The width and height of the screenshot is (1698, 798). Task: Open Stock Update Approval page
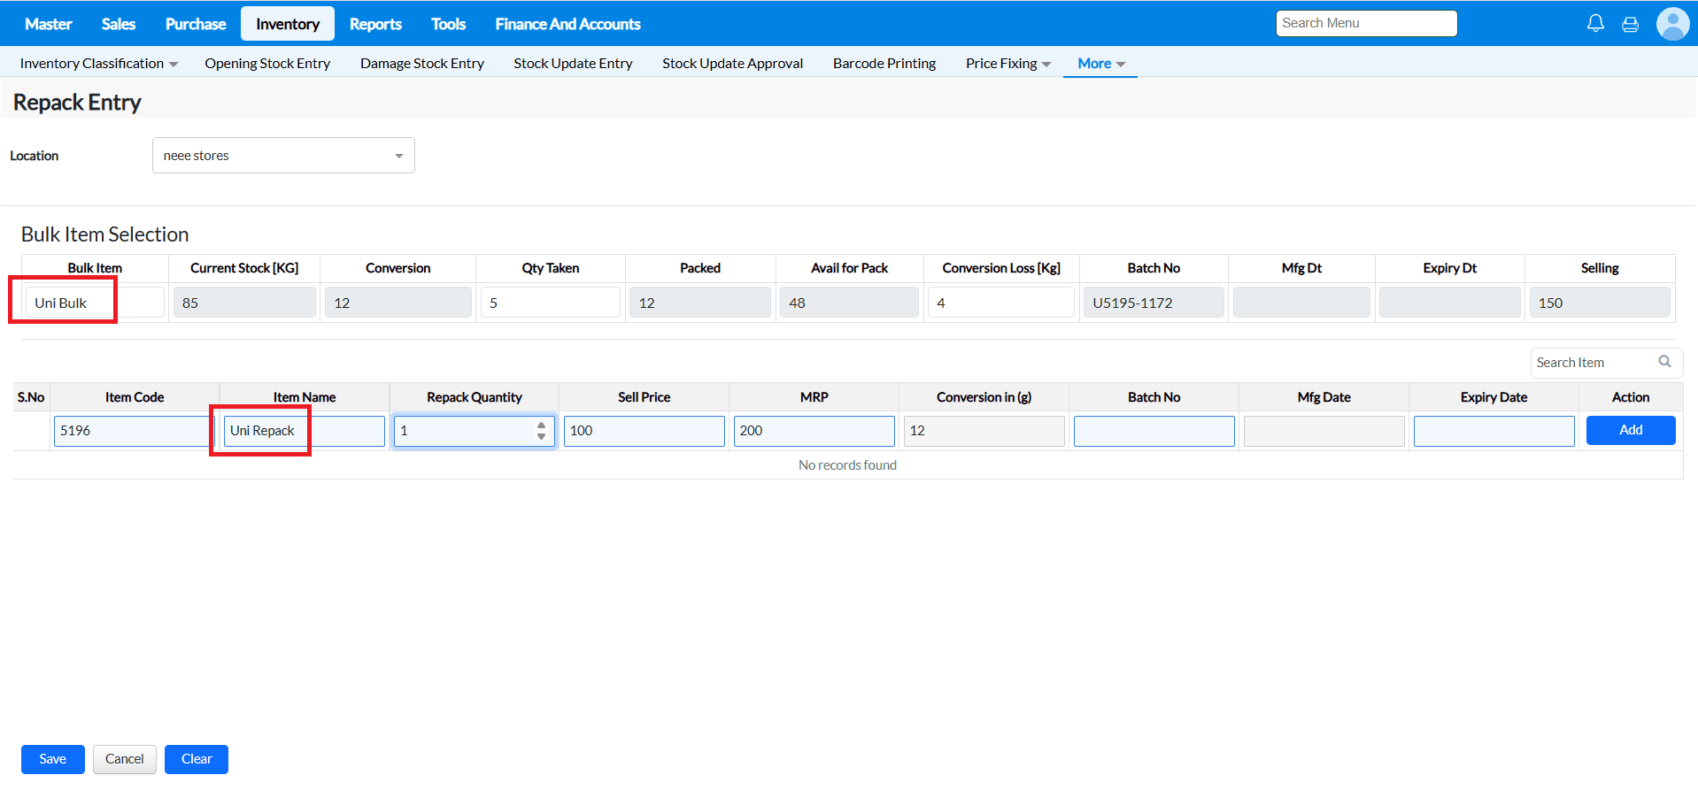pos(732,64)
